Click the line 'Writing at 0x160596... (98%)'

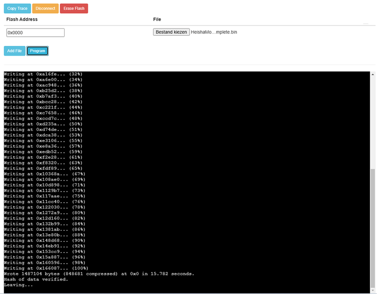pyautogui.click(x=44, y=263)
